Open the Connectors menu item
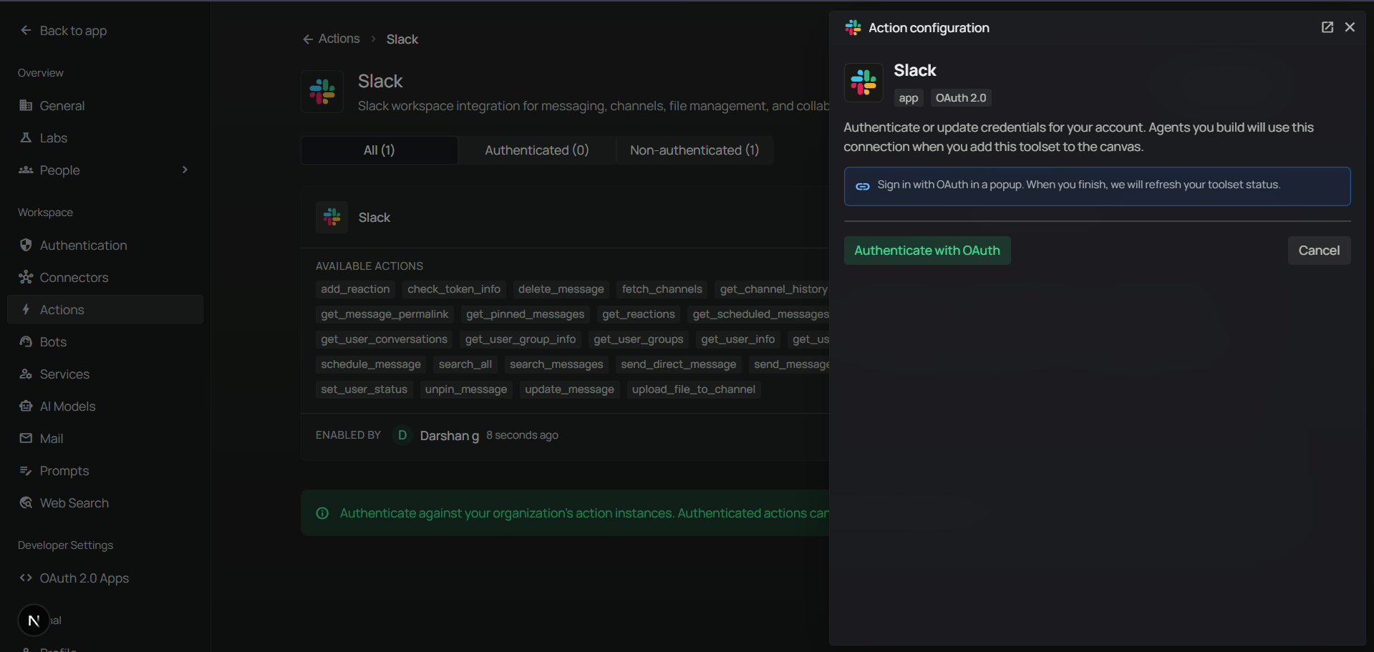Viewport: 1374px width, 652px height. click(x=105, y=277)
